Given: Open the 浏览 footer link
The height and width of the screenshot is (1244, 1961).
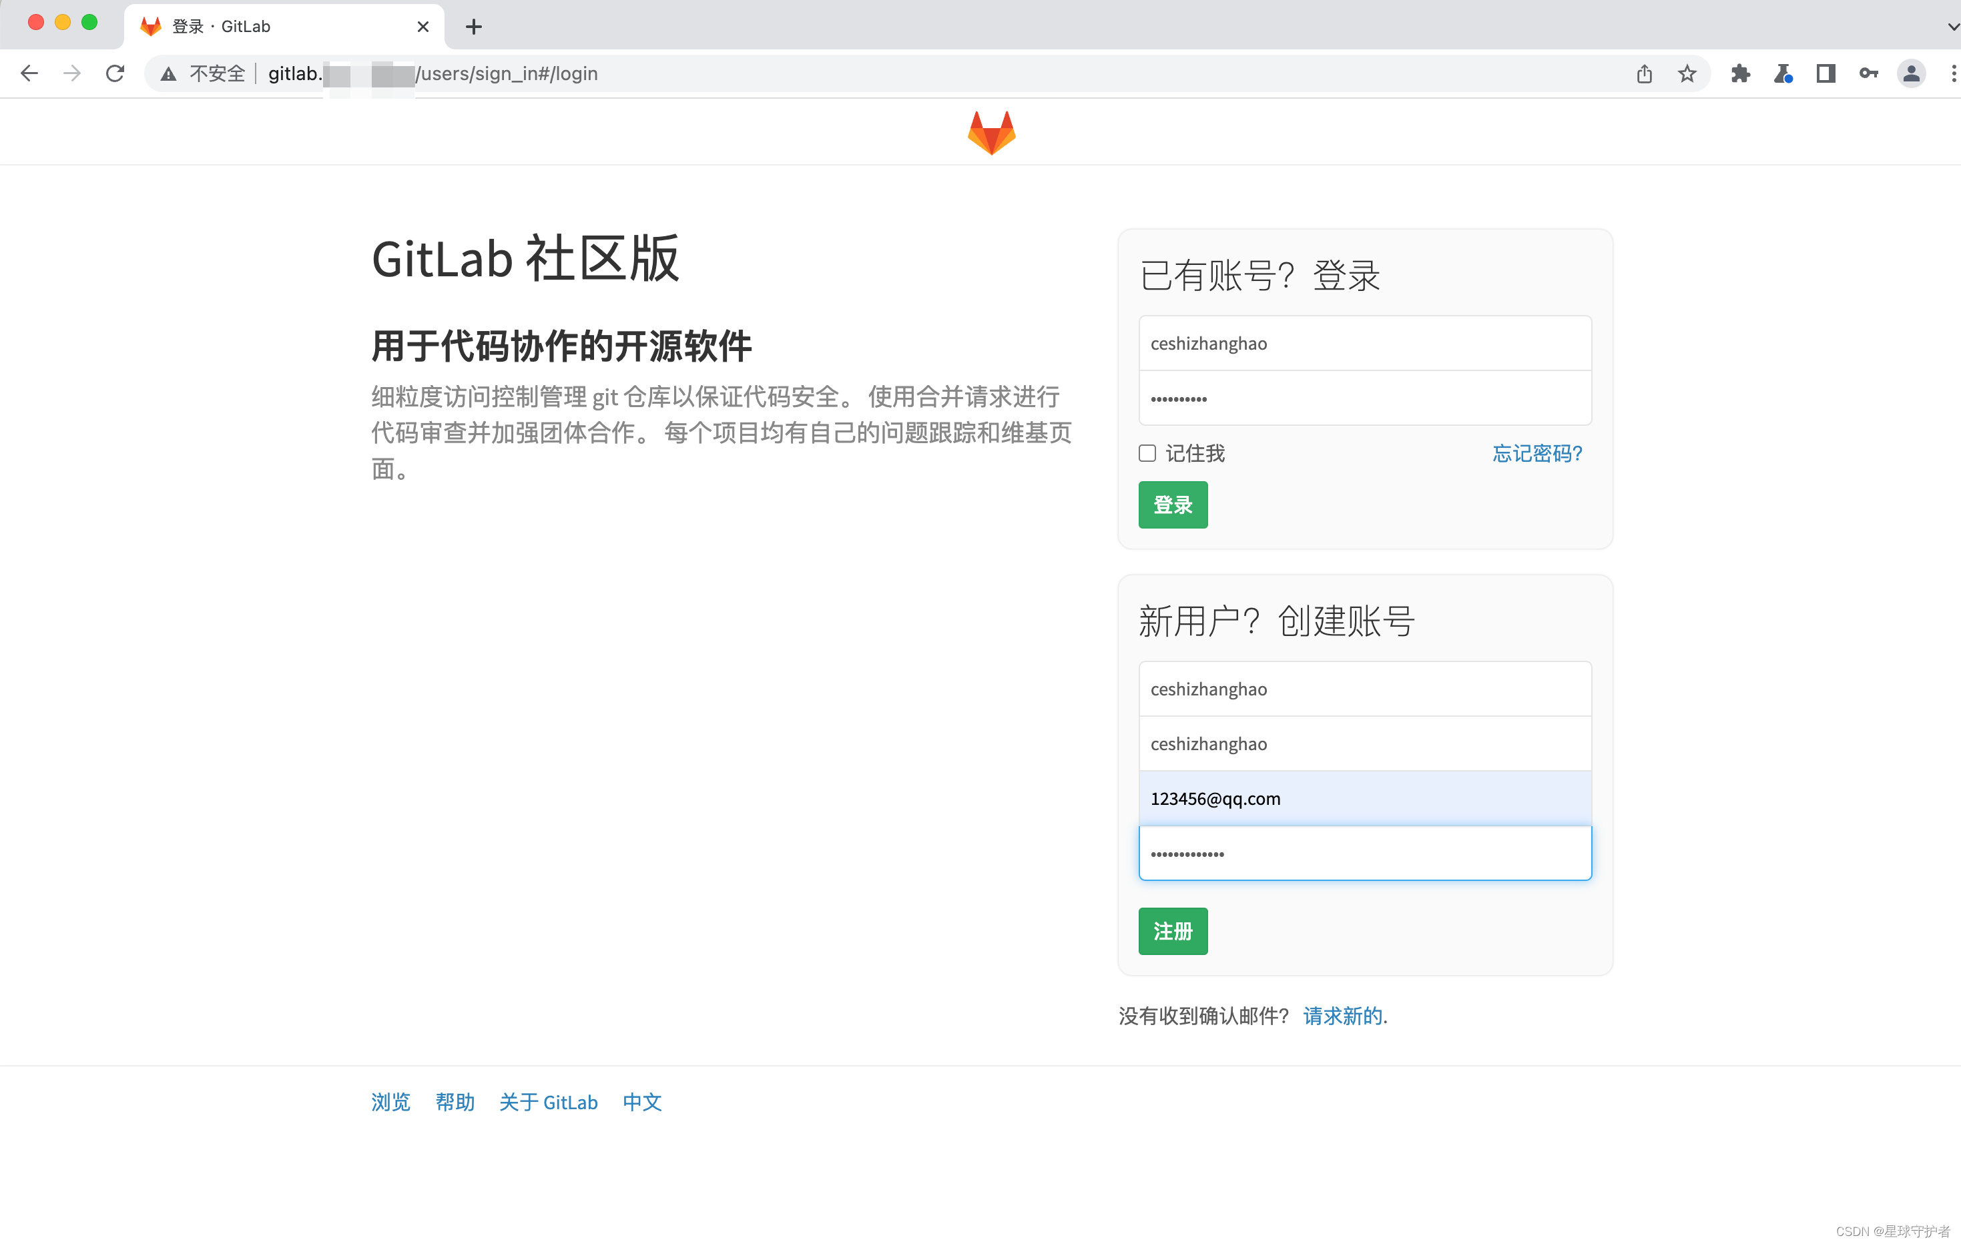Looking at the screenshot, I should 391,1102.
